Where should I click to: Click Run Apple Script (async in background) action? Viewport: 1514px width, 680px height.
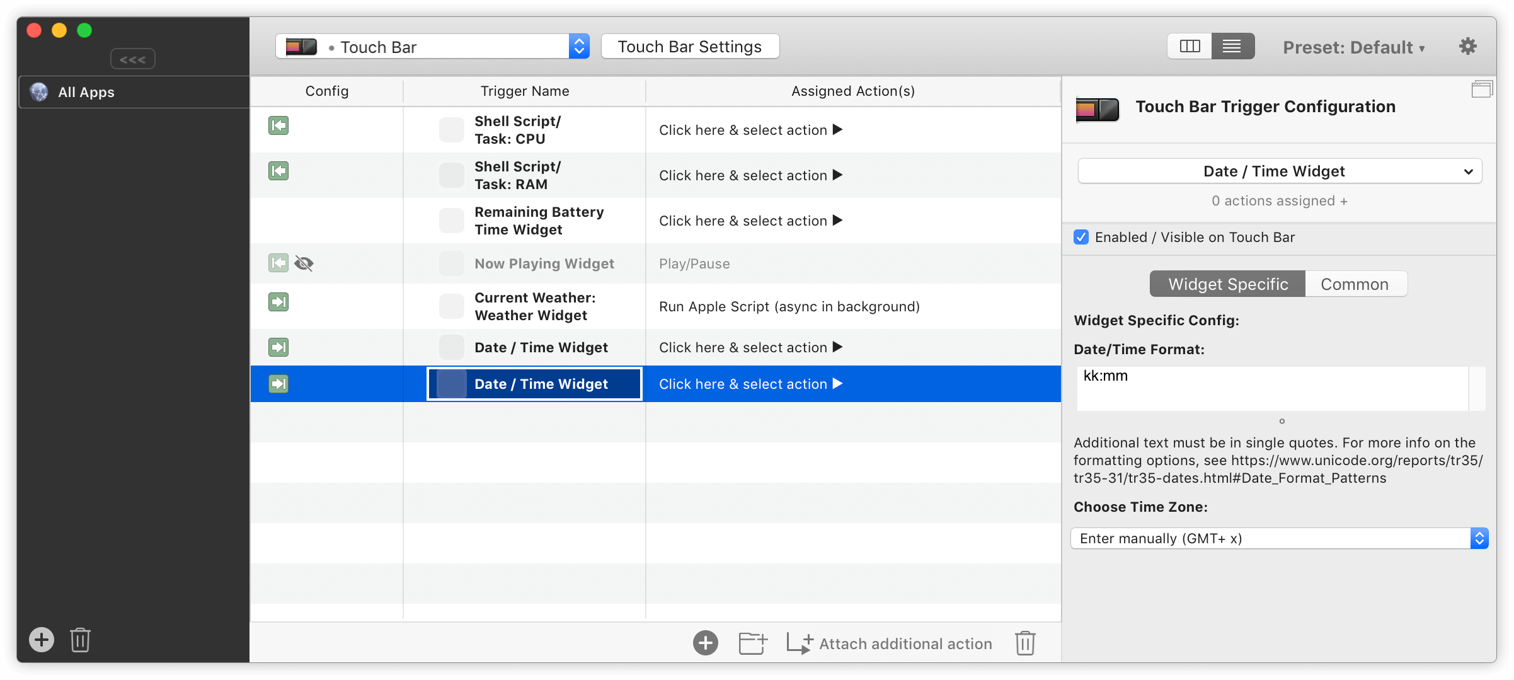[x=789, y=306]
